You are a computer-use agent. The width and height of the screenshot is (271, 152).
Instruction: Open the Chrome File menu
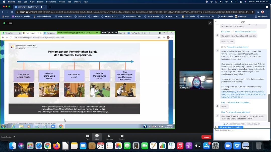pos(20,2)
